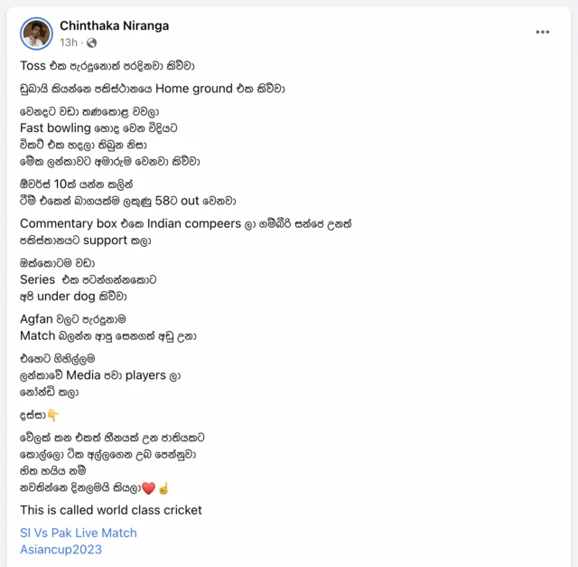This screenshot has width=578, height=567.
Task: Open the Chinthaka Niranga profile name link
Action: click(114, 25)
